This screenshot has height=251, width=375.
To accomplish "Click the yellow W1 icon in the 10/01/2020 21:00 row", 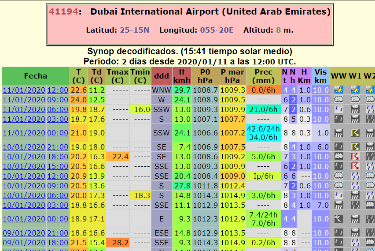I will pos(355,147).
